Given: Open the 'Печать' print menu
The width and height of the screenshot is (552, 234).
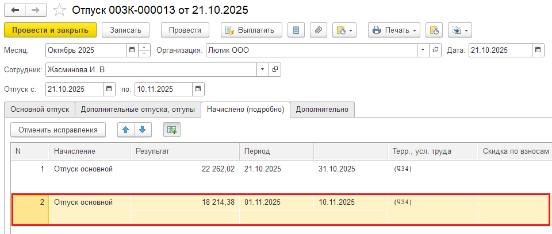Looking at the screenshot, I should click(394, 30).
